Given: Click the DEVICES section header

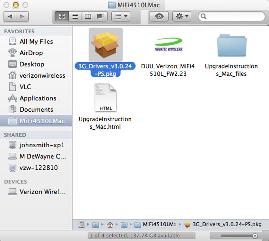Looking at the screenshot, I should 16,182.
